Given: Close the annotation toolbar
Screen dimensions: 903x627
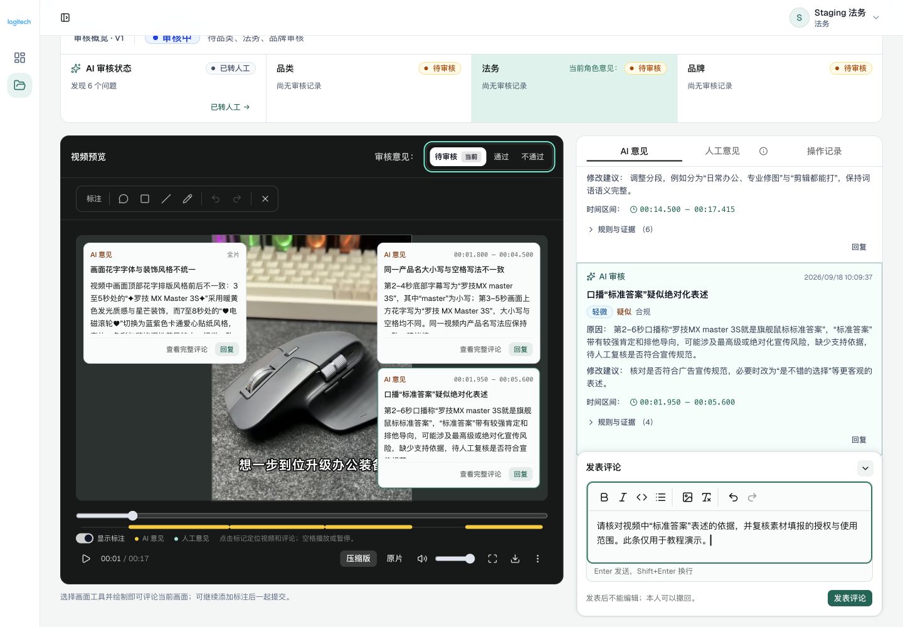Looking at the screenshot, I should tap(265, 199).
